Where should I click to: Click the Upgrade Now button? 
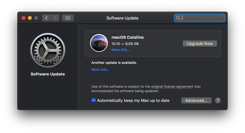[200, 43]
